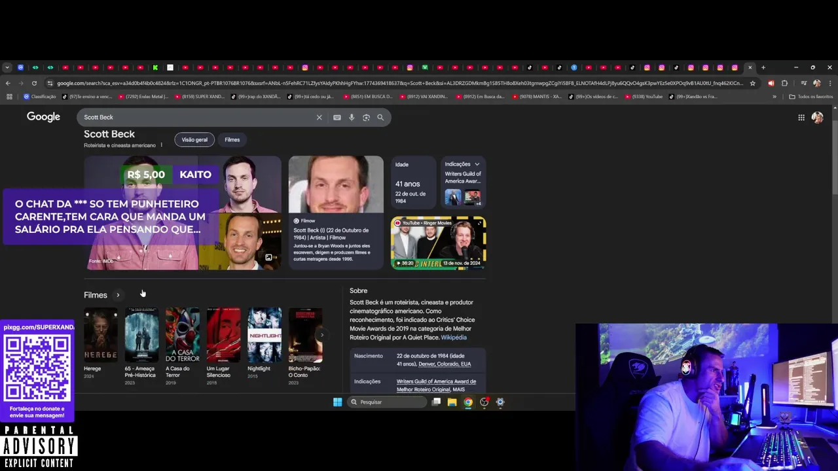Open the MAIS link under Indicações

(459, 390)
